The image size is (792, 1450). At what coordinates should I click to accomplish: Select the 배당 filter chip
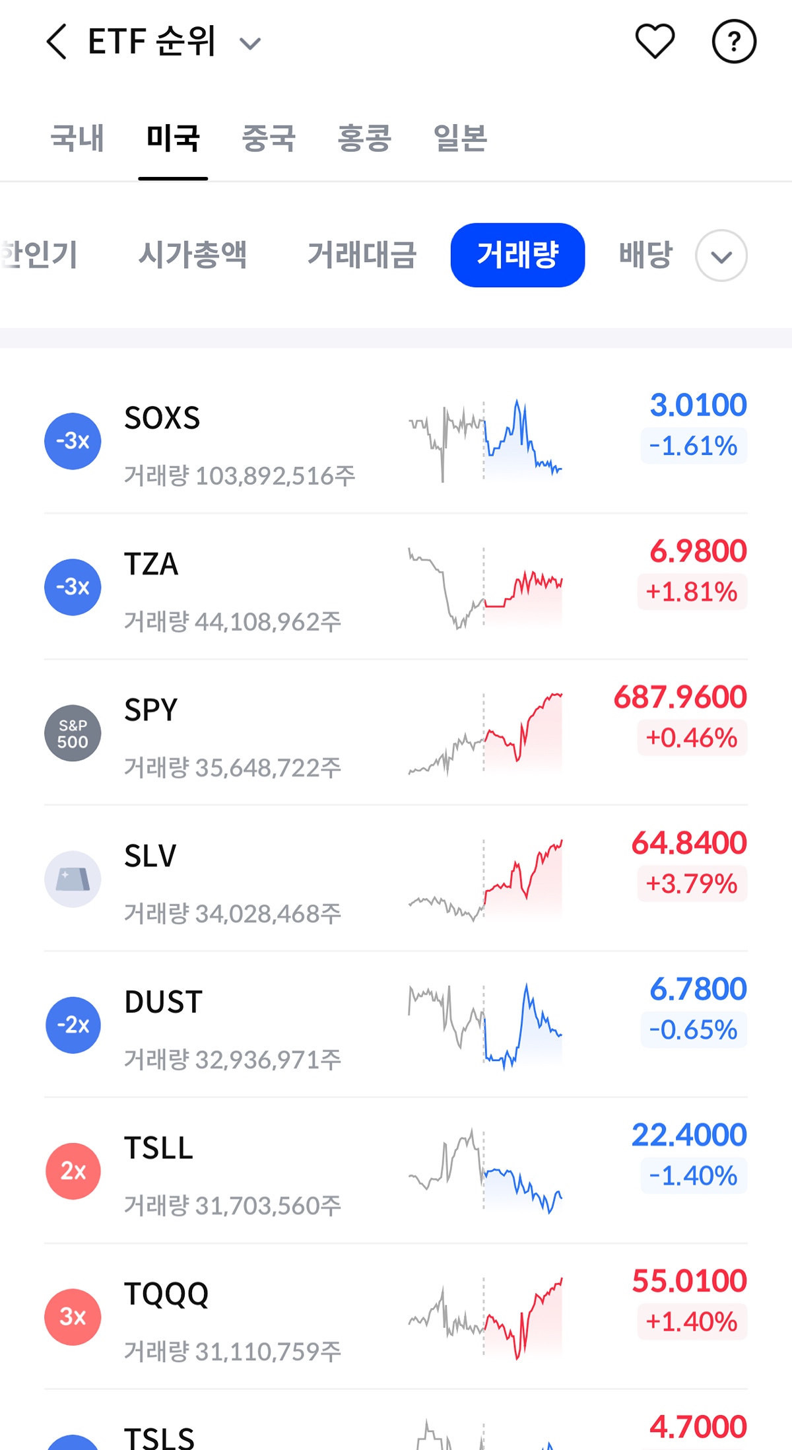645,255
